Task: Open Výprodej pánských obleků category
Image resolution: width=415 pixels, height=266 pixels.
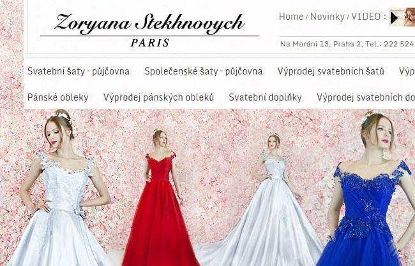Action: [158, 97]
